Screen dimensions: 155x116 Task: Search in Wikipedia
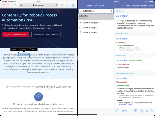point(96,23)
